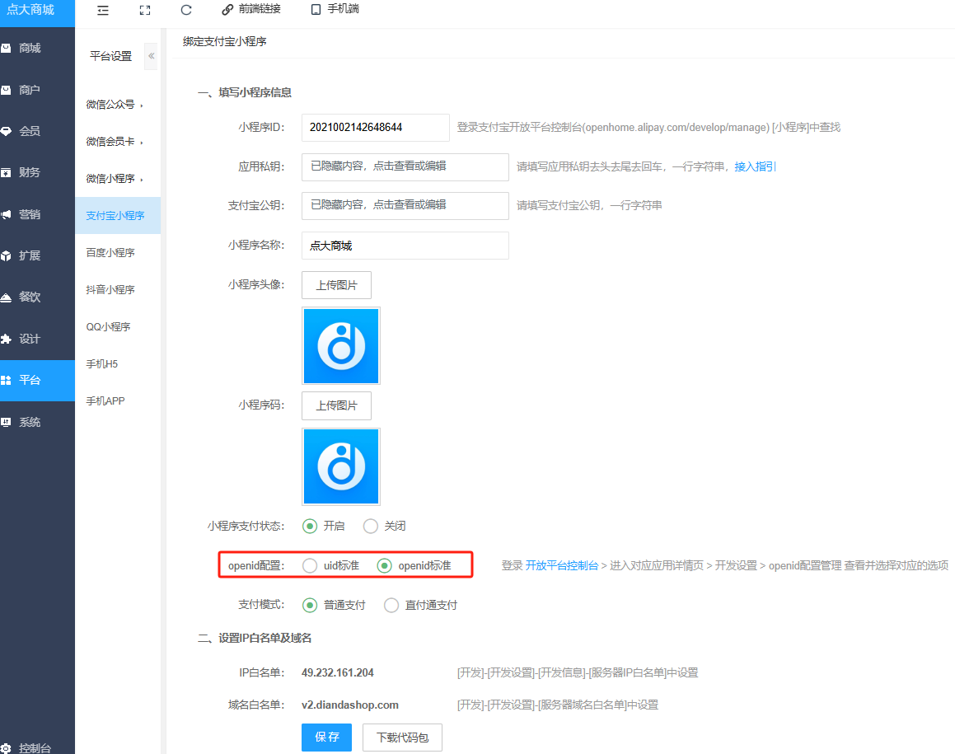Click the 小程序头像 image thumbnail
This screenshot has height=754, width=955.
[341, 346]
